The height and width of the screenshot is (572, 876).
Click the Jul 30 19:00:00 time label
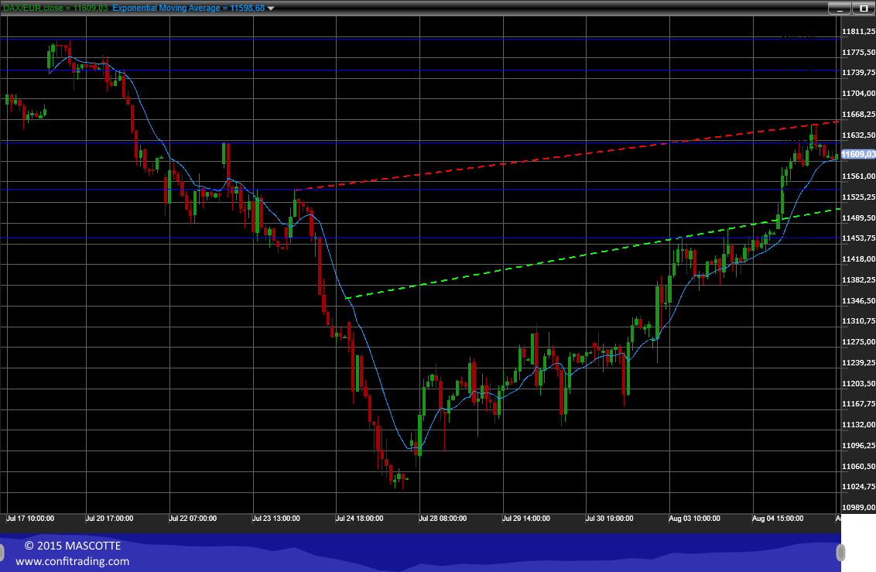(609, 519)
